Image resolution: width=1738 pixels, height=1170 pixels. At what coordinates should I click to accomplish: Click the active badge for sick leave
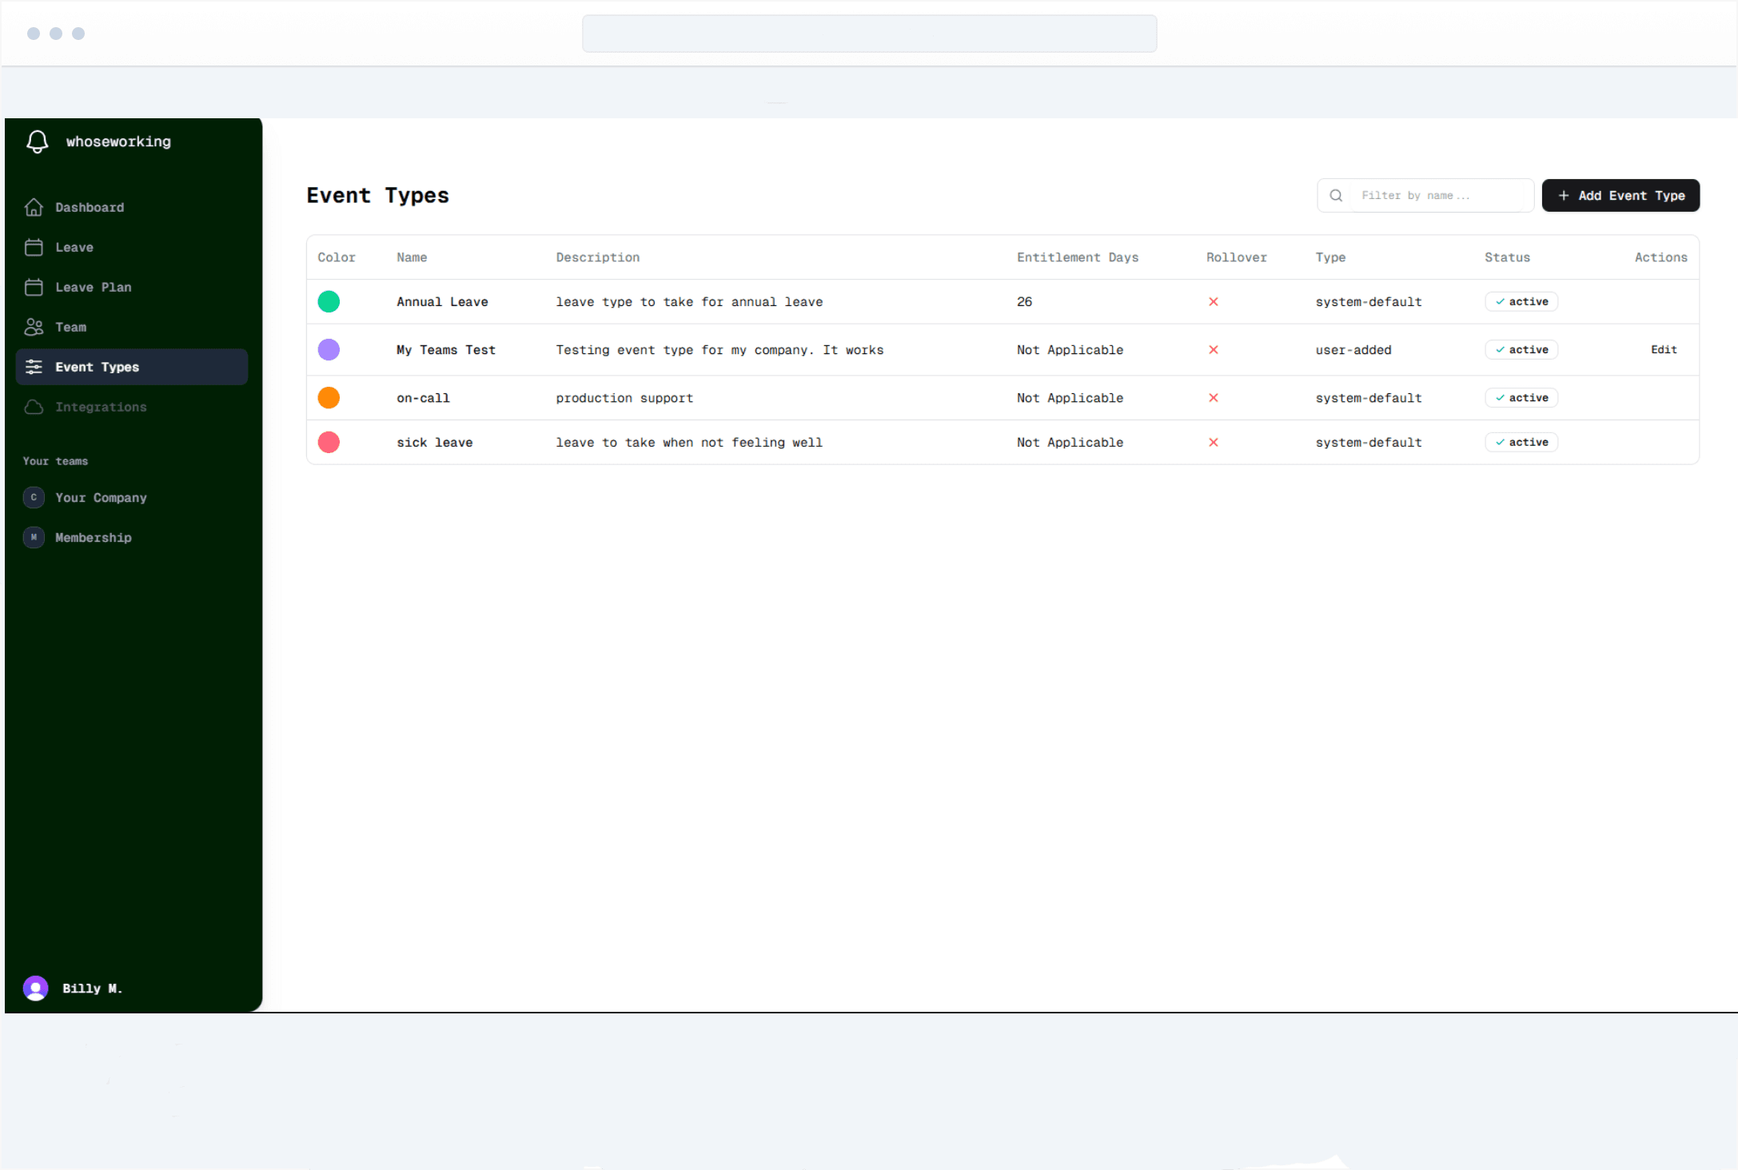[x=1521, y=442]
